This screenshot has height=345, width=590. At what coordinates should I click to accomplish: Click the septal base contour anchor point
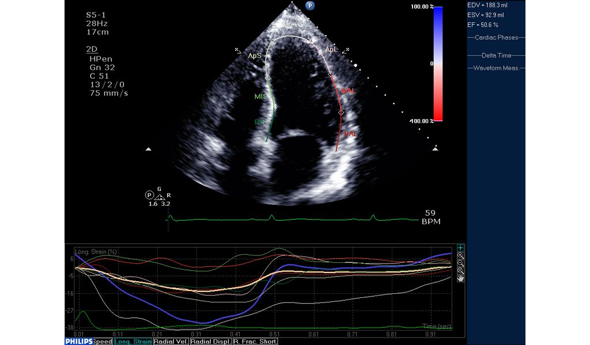[266, 141]
